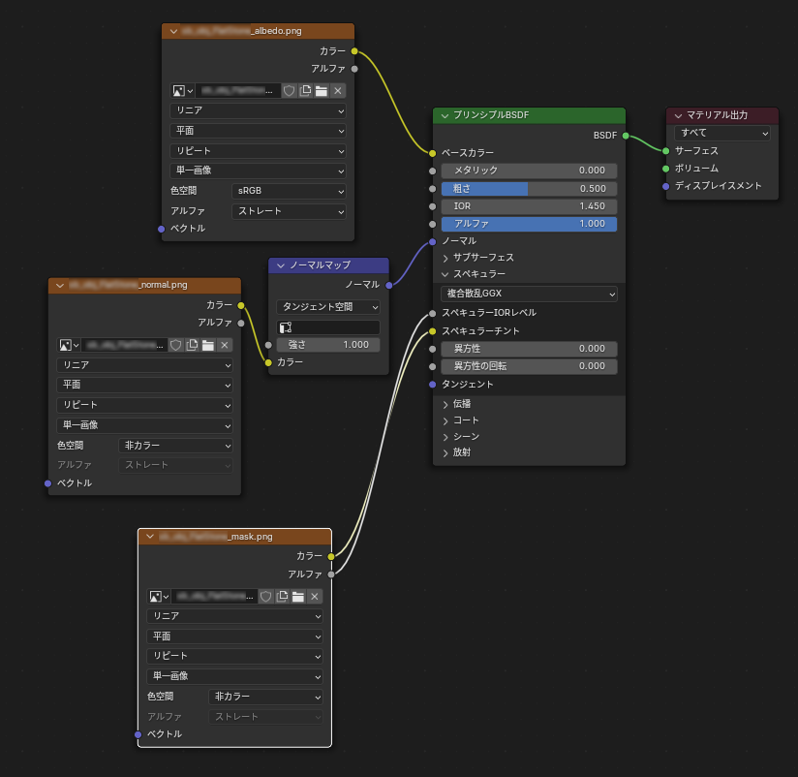Click the browse image icon on normal texture node
798x777 pixels.
pos(65,345)
